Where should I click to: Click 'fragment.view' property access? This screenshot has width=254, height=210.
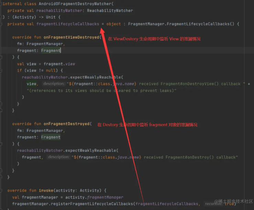pos(59,64)
